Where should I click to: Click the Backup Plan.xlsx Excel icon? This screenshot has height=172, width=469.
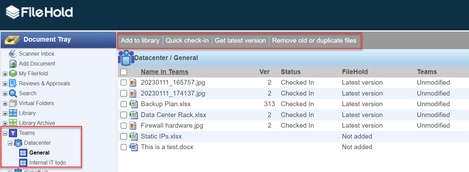133,104
